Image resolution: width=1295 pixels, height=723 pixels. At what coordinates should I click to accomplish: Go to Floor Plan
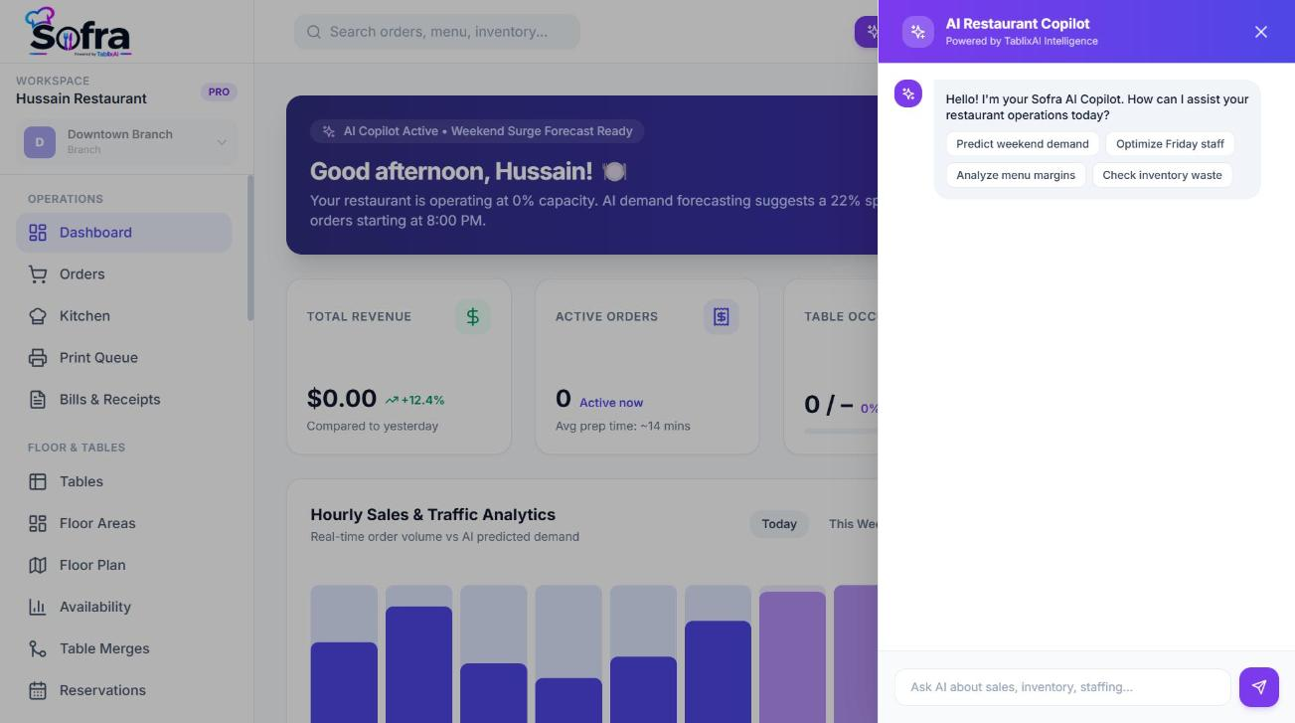[124, 565]
